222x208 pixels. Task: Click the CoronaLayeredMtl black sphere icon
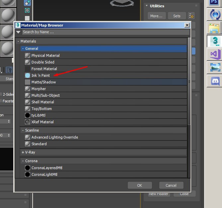coord(28,168)
